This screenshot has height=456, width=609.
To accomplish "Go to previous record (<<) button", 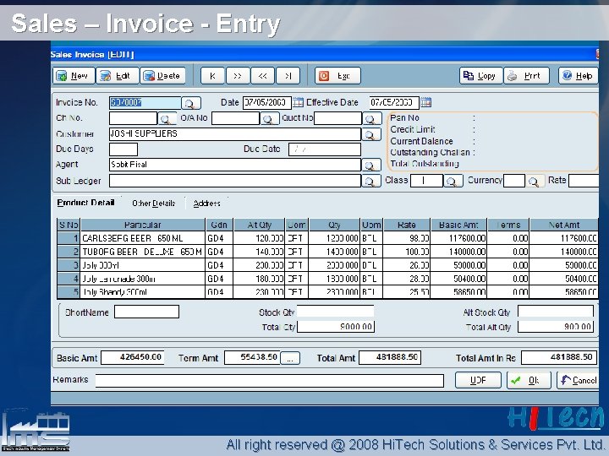I will pyautogui.click(x=262, y=76).
